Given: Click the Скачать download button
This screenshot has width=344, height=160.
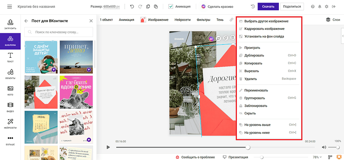Looking at the screenshot, I should [268, 7].
